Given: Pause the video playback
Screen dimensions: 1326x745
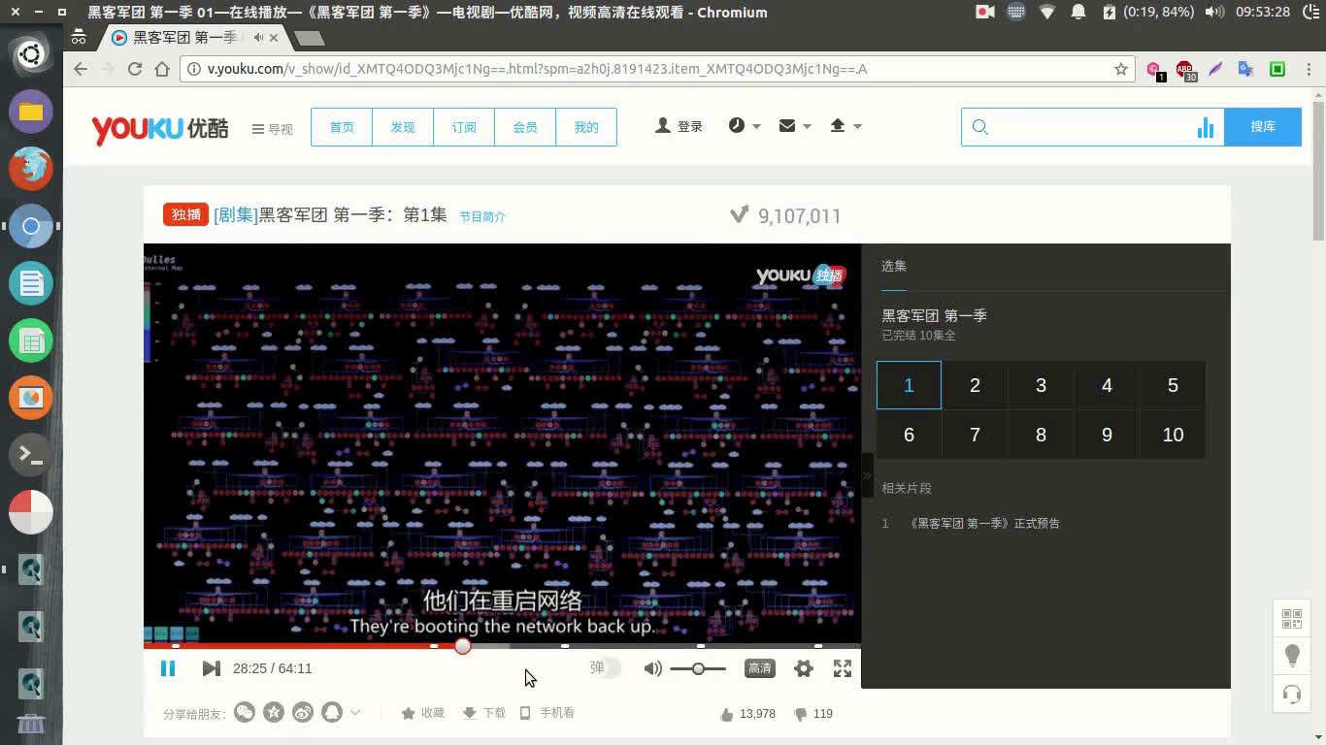Looking at the screenshot, I should point(168,668).
